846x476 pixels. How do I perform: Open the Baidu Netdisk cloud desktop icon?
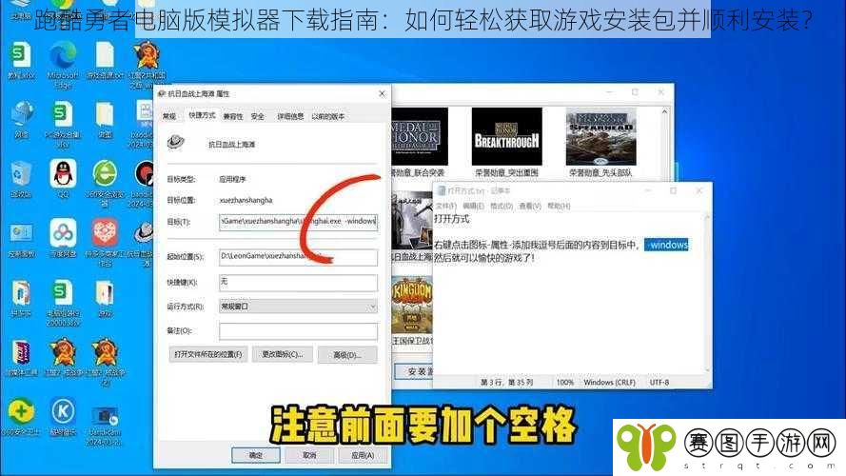tap(63, 233)
